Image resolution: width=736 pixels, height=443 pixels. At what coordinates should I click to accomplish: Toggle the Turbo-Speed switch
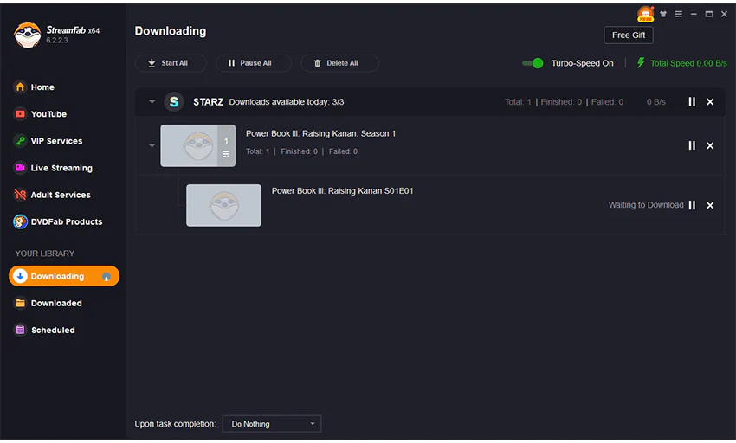point(533,63)
